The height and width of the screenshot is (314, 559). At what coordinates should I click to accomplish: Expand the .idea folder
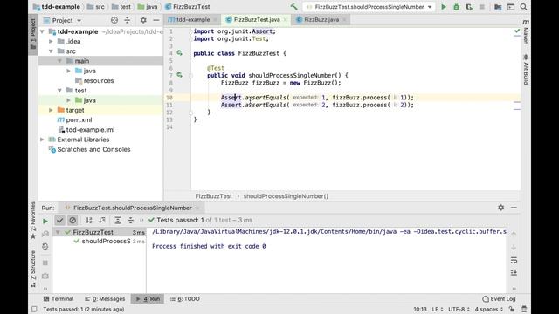click(51, 41)
